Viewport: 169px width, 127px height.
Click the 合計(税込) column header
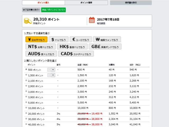coord(135,65)
